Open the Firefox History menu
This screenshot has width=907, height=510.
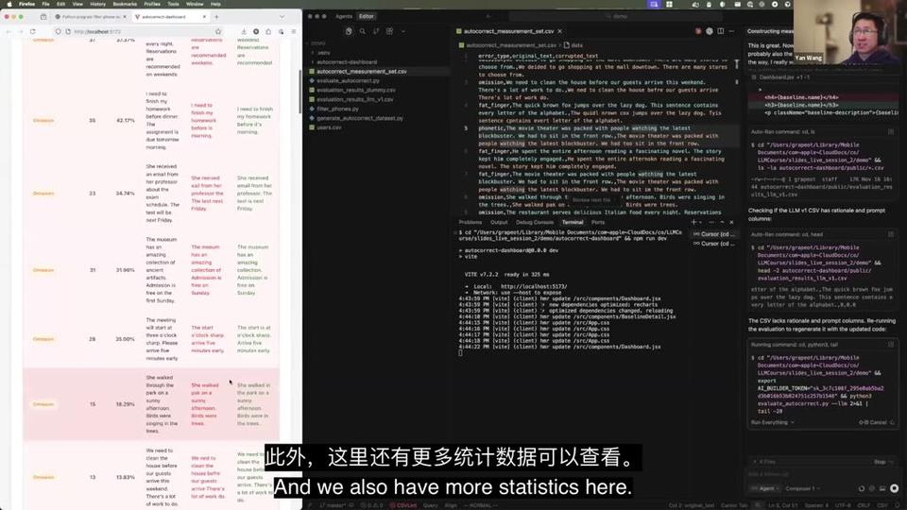(x=97, y=4)
